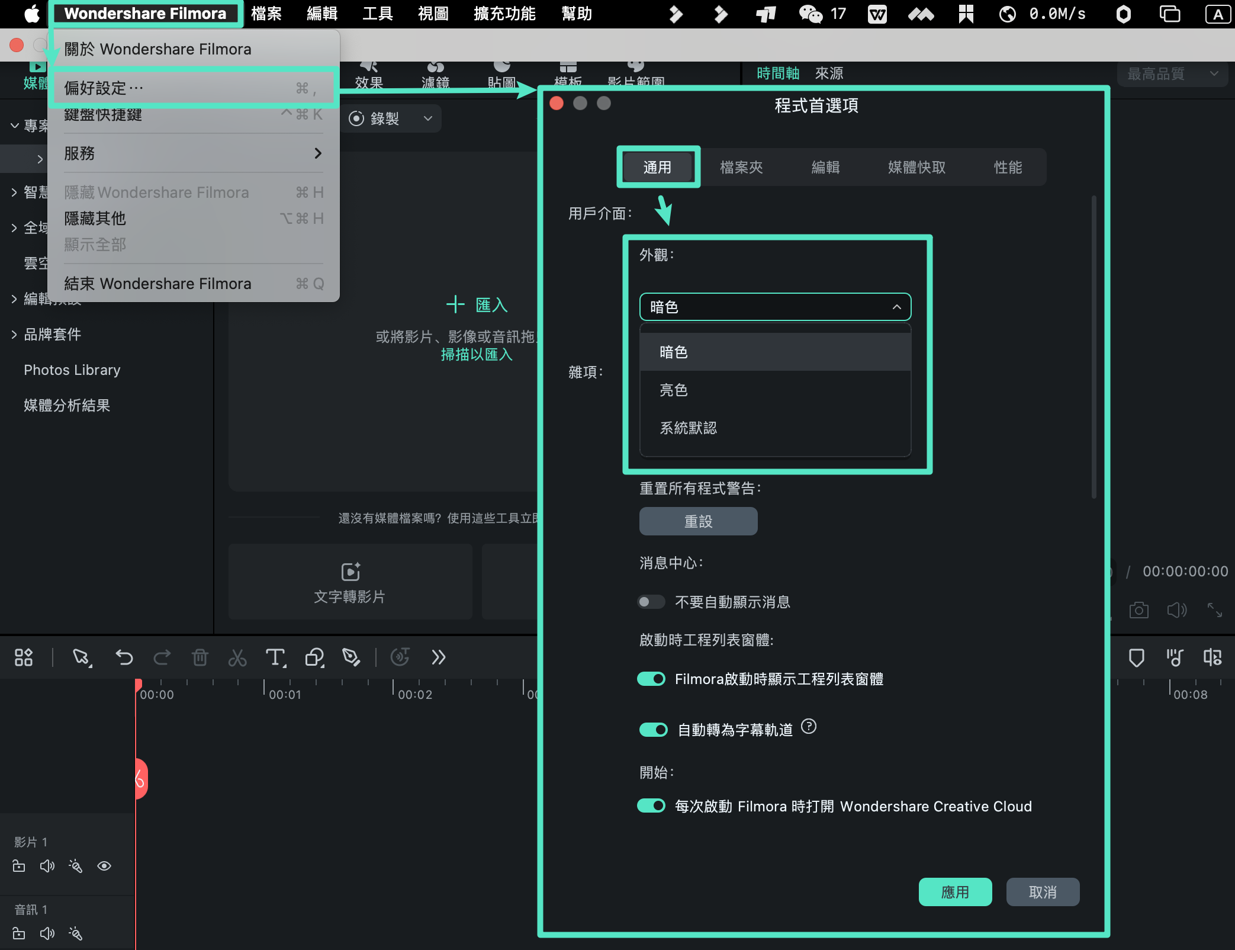Toggle Filmora啟動時顯示工程列表窗體 switch
Screen dimensions: 1235x950
coord(651,679)
